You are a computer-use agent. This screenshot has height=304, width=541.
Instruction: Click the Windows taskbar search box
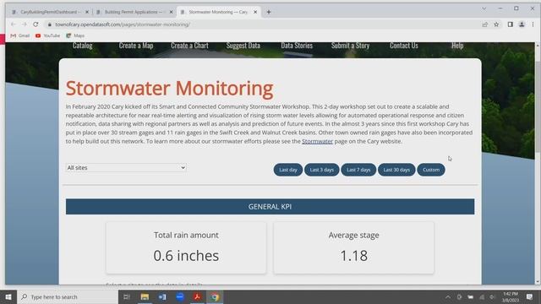[x=68, y=296]
